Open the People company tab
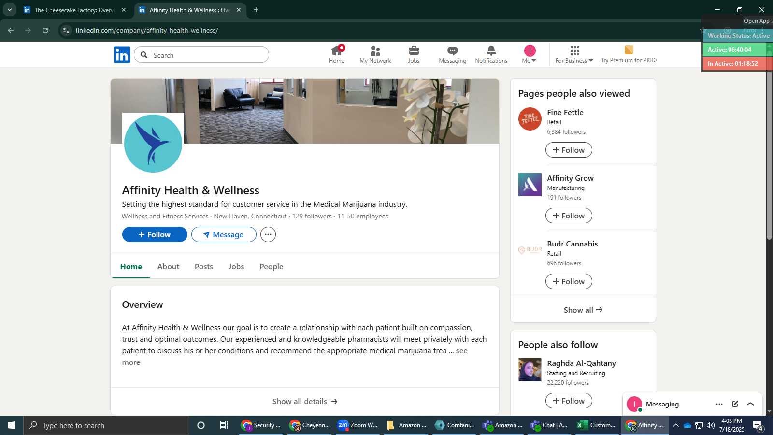The width and height of the screenshot is (773, 435). (272, 266)
